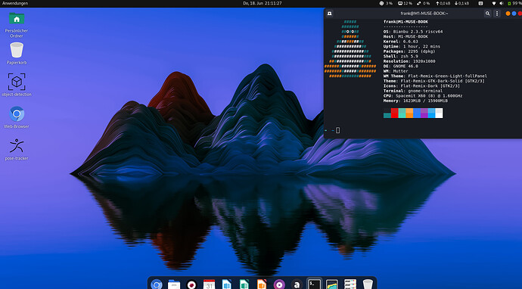Click the 'Packages: 2295 (dpkg)' line
The height and width of the screenshot is (289, 522).
pyautogui.click(x=409, y=51)
